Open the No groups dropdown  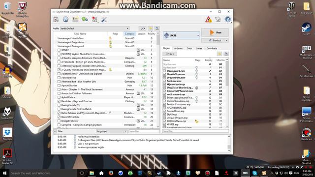(111, 131)
